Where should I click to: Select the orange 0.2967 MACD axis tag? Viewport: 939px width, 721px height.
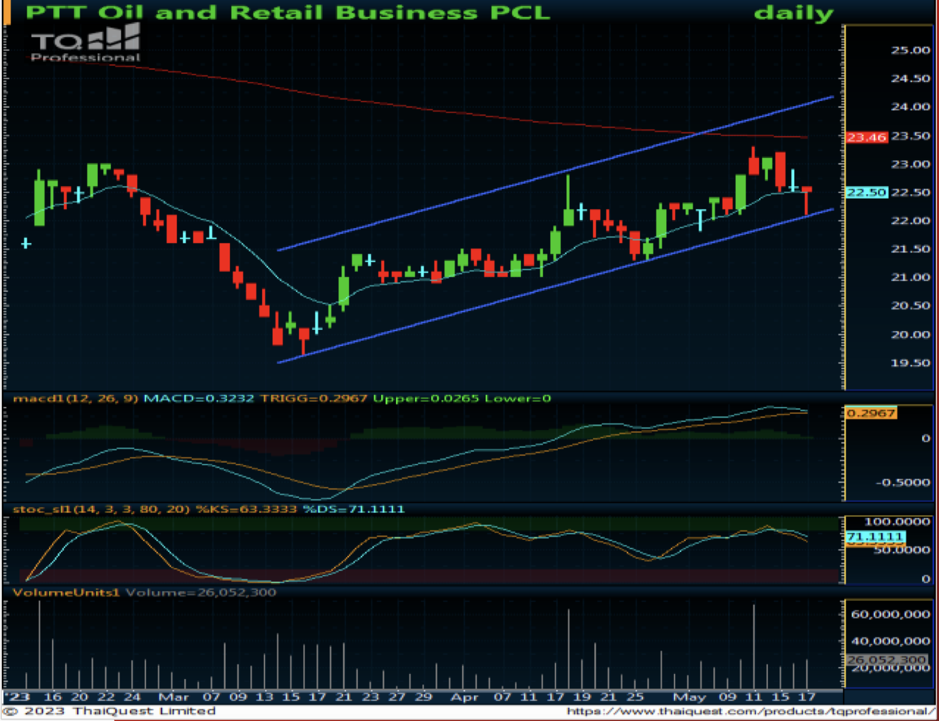click(871, 413)
